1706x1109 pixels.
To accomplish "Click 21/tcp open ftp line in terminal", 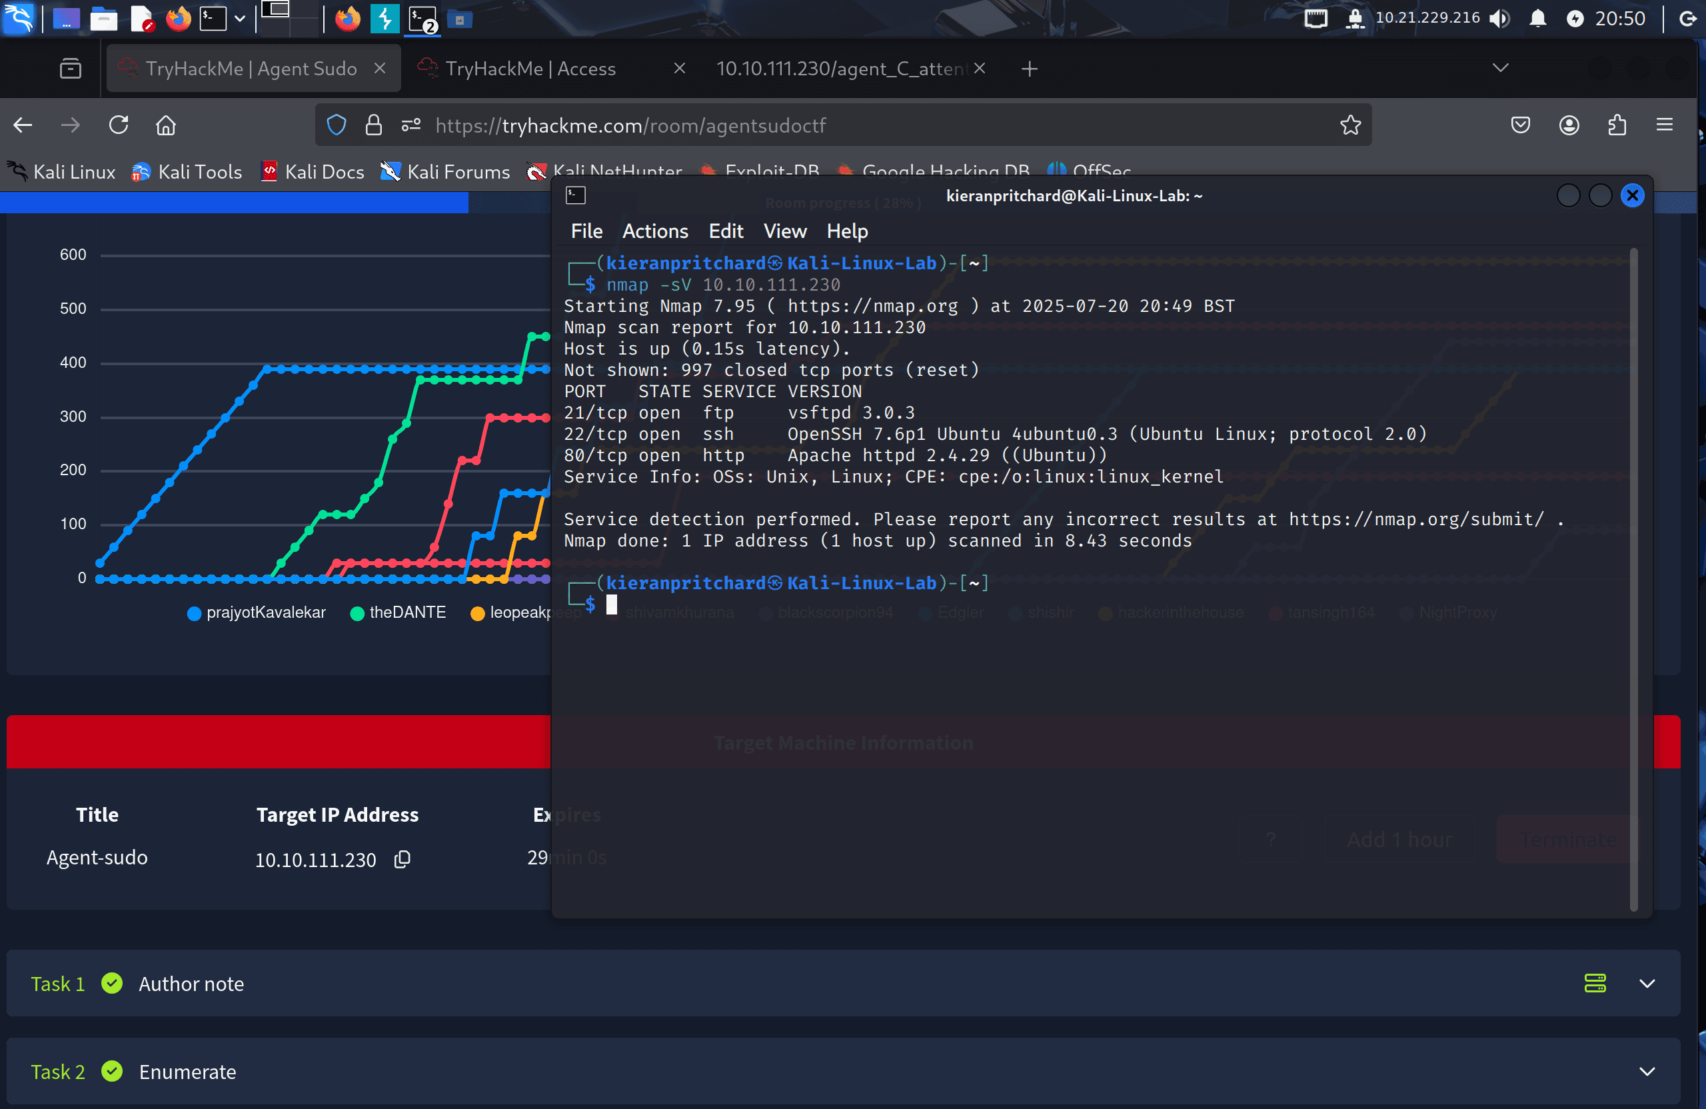I will [x=739, y=413].
